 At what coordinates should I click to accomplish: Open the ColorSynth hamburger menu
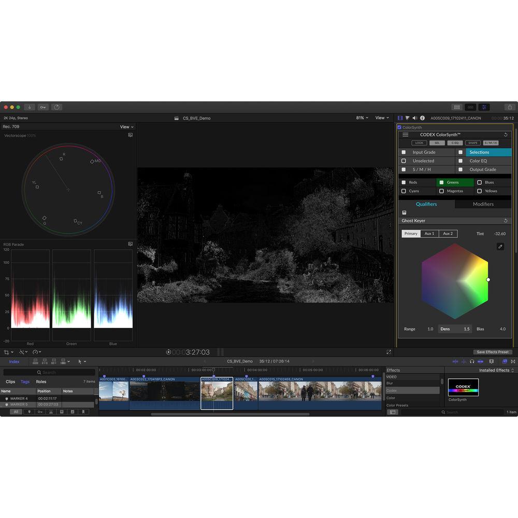406,135
